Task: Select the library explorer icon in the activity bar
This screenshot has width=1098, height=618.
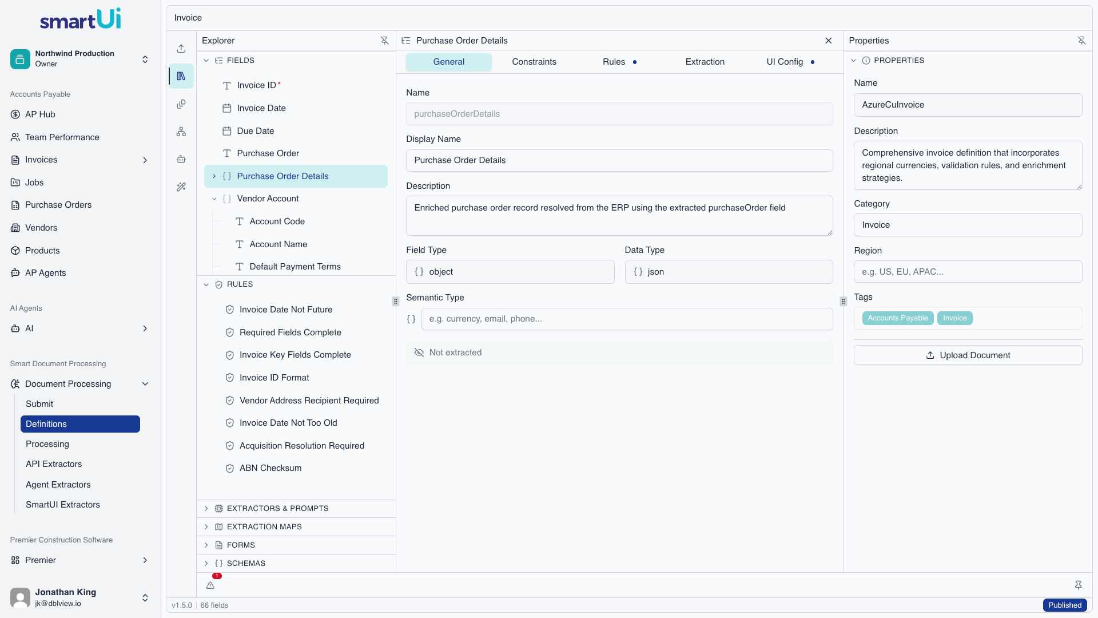Action: coord(181,76)
